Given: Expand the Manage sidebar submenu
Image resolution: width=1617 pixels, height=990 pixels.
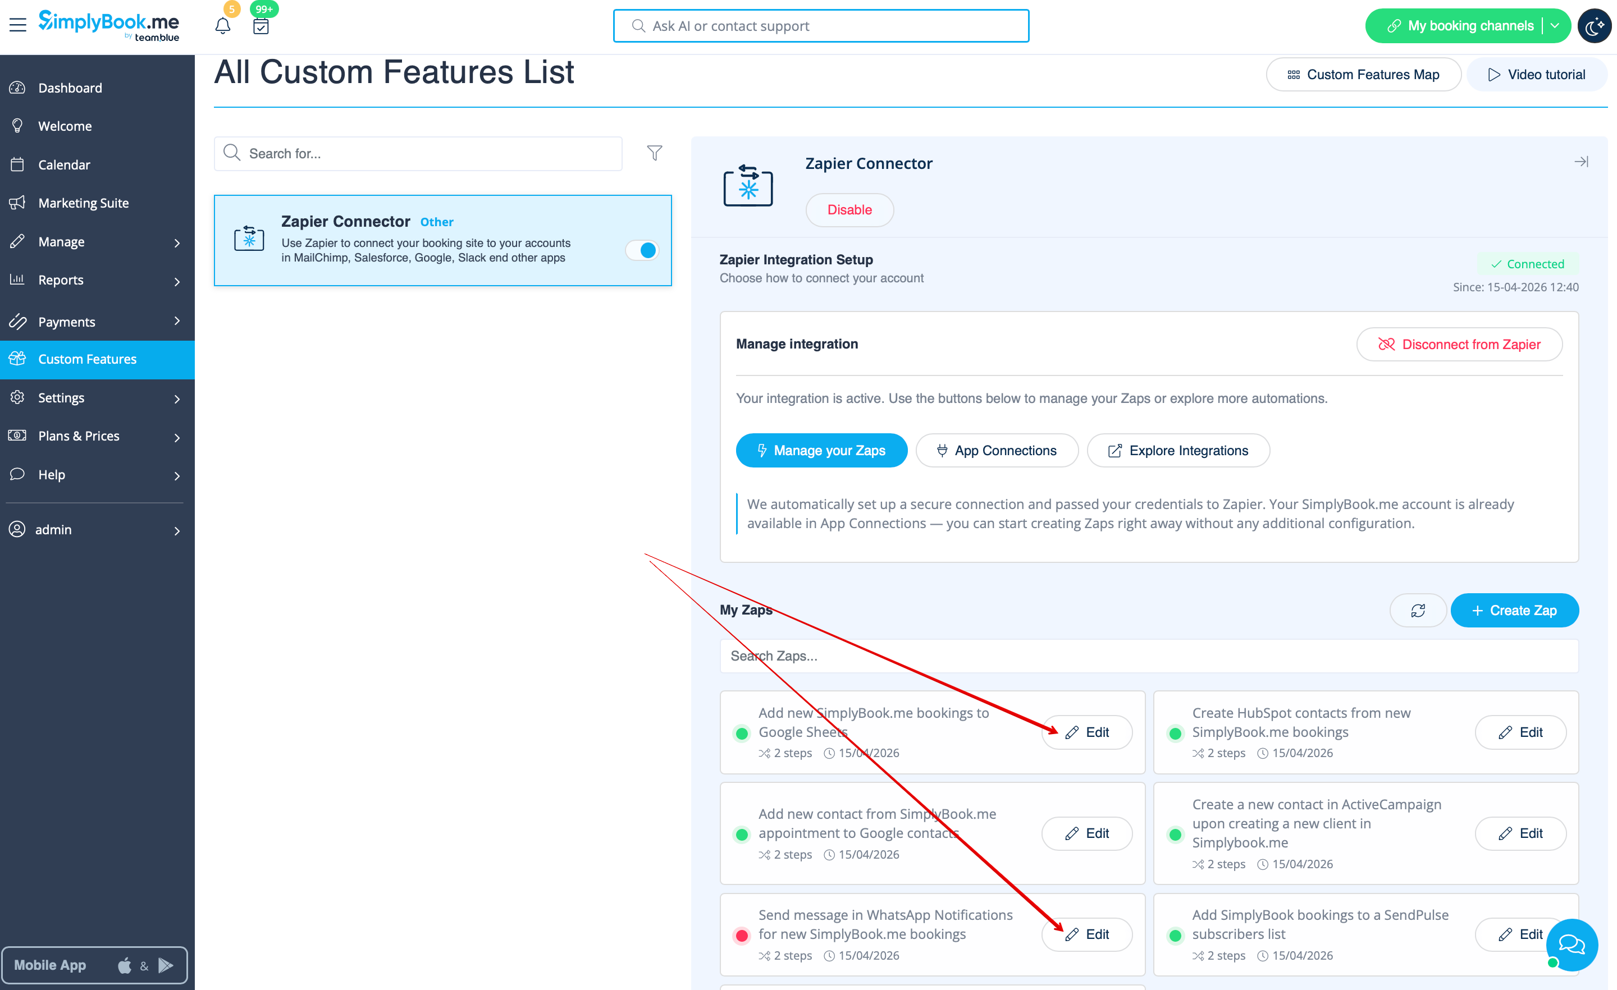Looking at the screenshot, I should [x=176, y=242].
